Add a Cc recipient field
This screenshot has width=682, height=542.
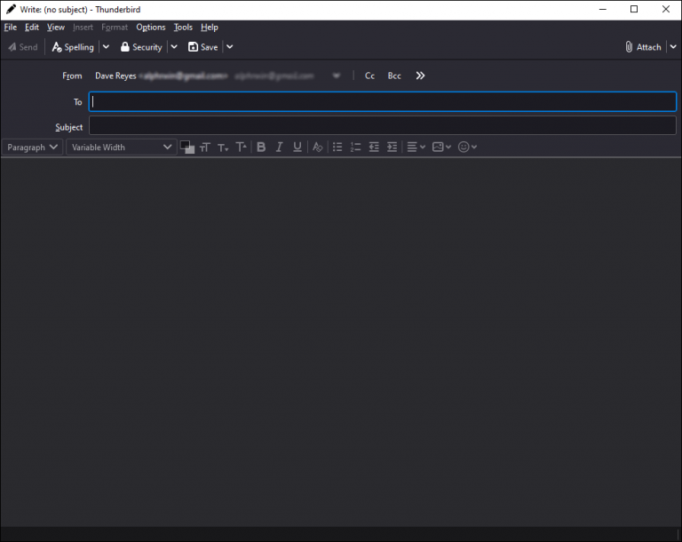click(x=369, y=76)
